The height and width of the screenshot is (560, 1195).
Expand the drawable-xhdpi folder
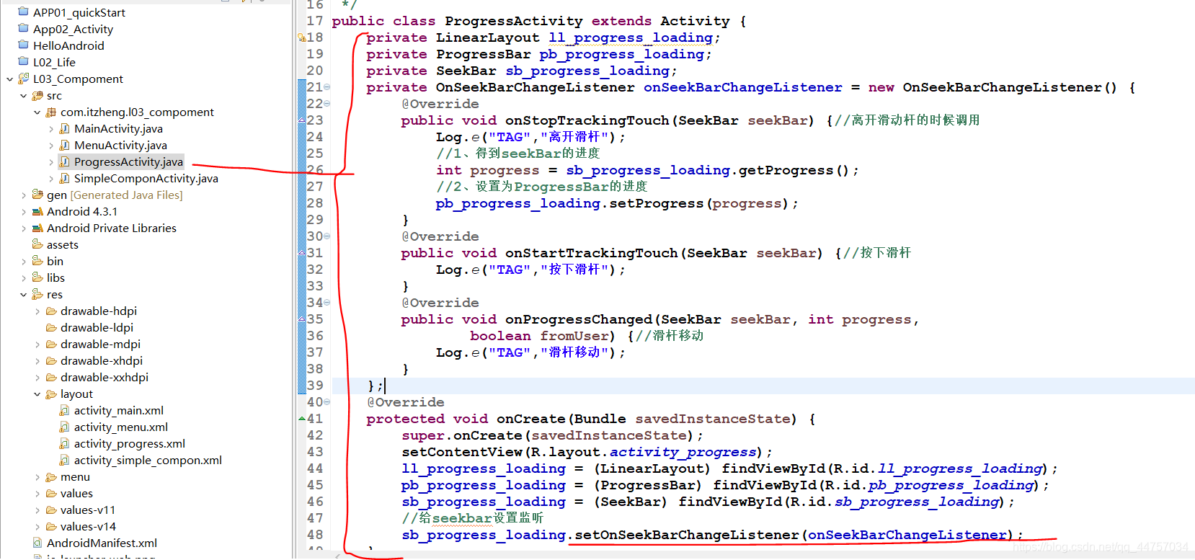(x=37, y=361)
